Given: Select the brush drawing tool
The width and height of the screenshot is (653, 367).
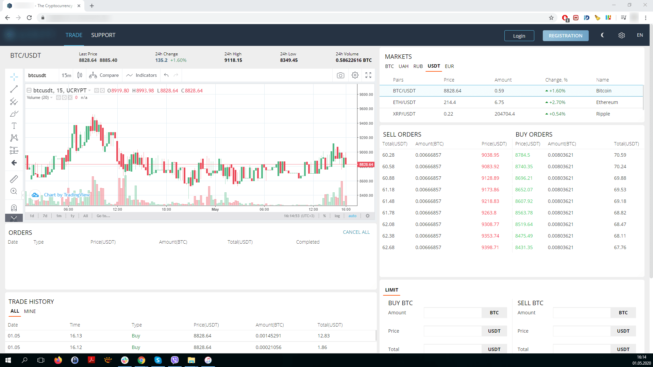Looking at the screenshot, I should (x=14, y=113).
